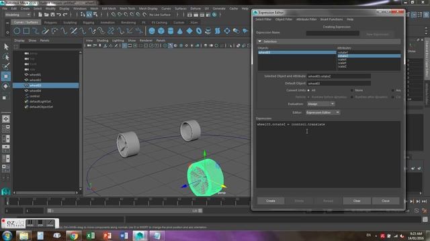Image resolution: width=430 pixels, height=241 pixels.
Task: Create a NURBS cylinder from the shelf
Action: click(x=171, y=31)
